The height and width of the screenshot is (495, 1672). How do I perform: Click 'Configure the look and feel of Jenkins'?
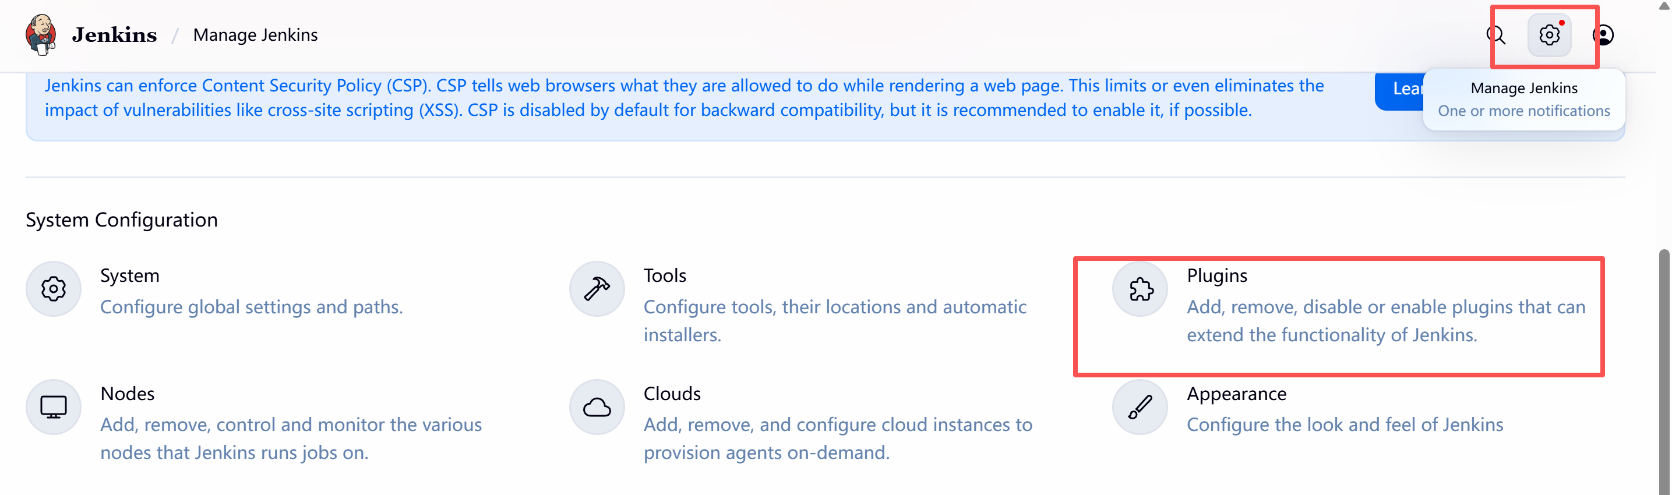click(1345, 425)
